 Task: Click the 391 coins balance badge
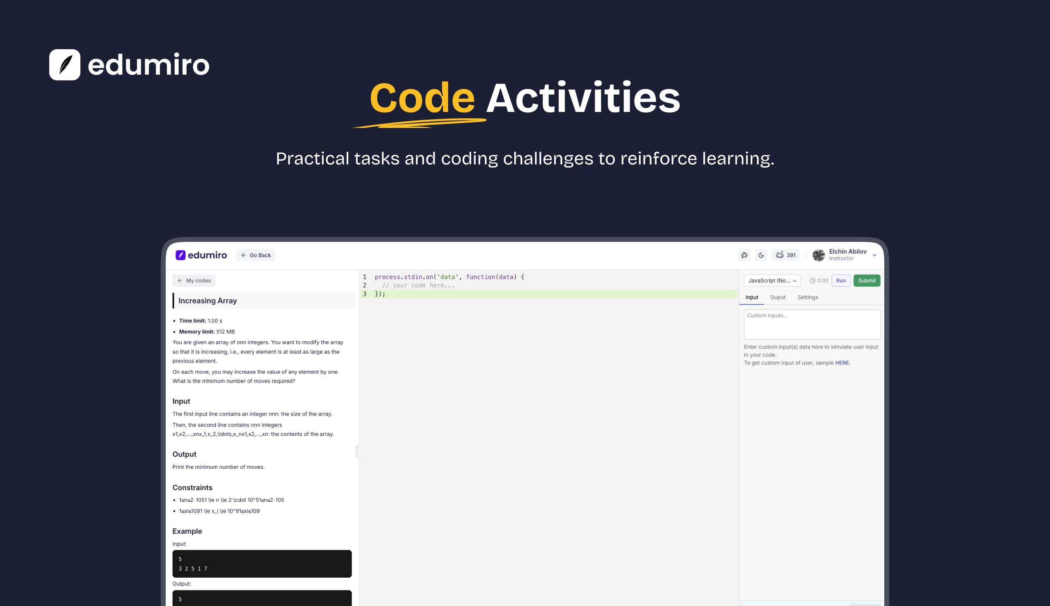(785, 255)
